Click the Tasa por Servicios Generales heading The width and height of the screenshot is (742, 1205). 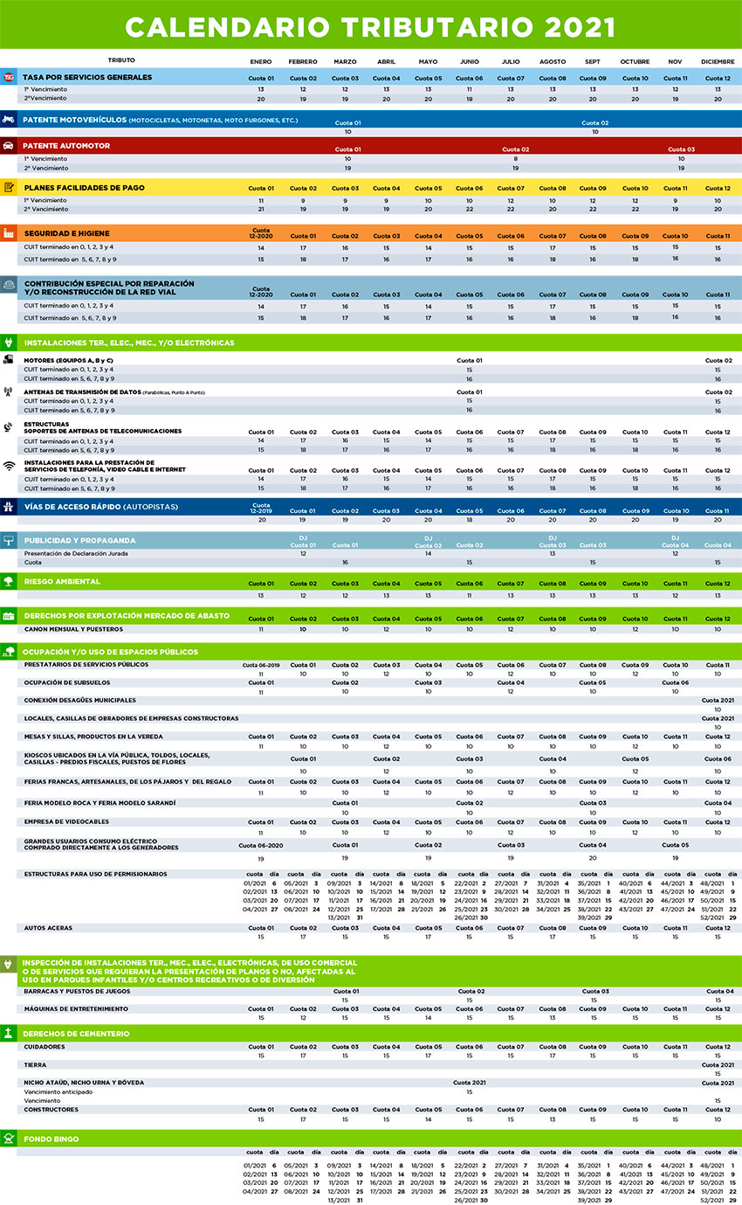[x=87, y=77]
